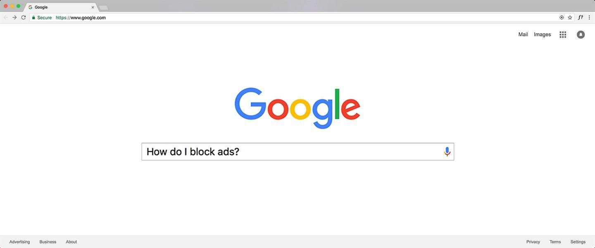The height and width of the screenshot is (248, 595).
Task: Go forward with the forward arrow
Action: [14, 17]
